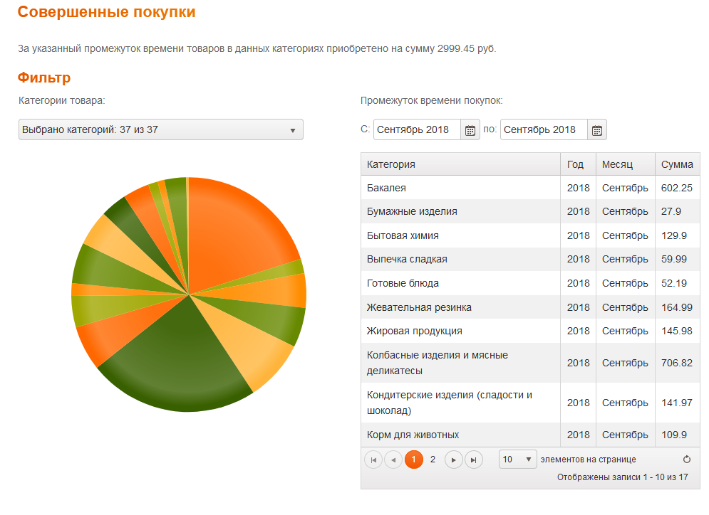The image size is (709, 515).
Task: Focus the end date field after 'по:'
Action: [544, 130]
